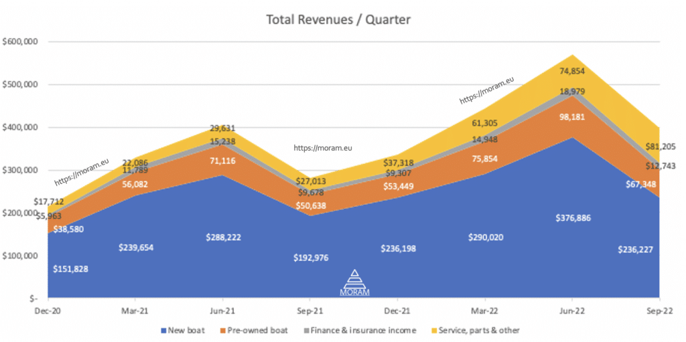Click the Mar-22 x-axis label

click(485, 311)
